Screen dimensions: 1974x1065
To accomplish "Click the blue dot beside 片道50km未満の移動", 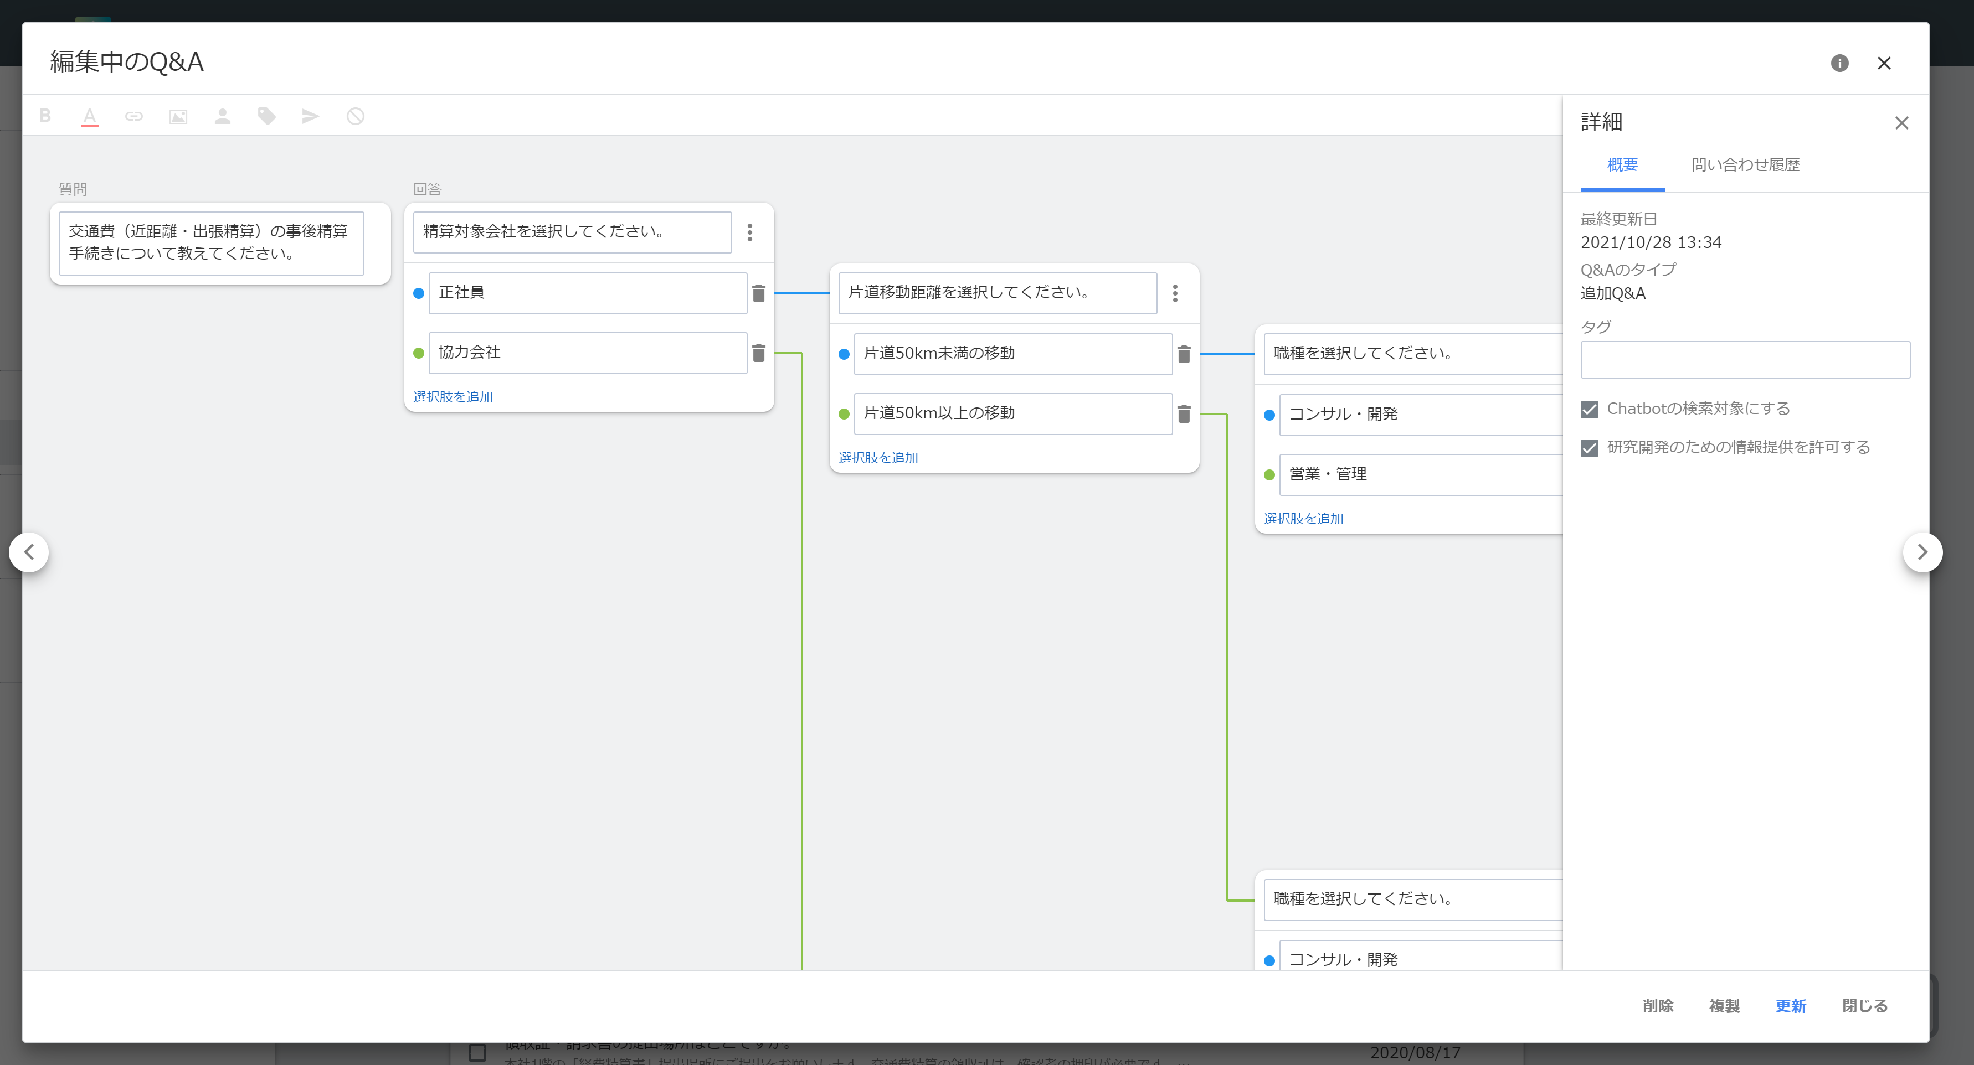I will 844,354.
